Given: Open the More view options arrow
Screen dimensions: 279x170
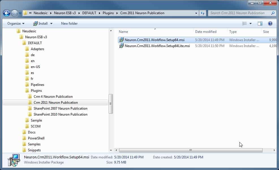Looking at the screenshot, I should [x=250, y=24].
